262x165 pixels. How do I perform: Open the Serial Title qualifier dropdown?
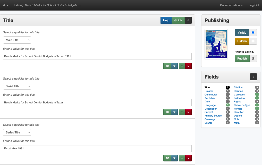[x=17, y=86]
